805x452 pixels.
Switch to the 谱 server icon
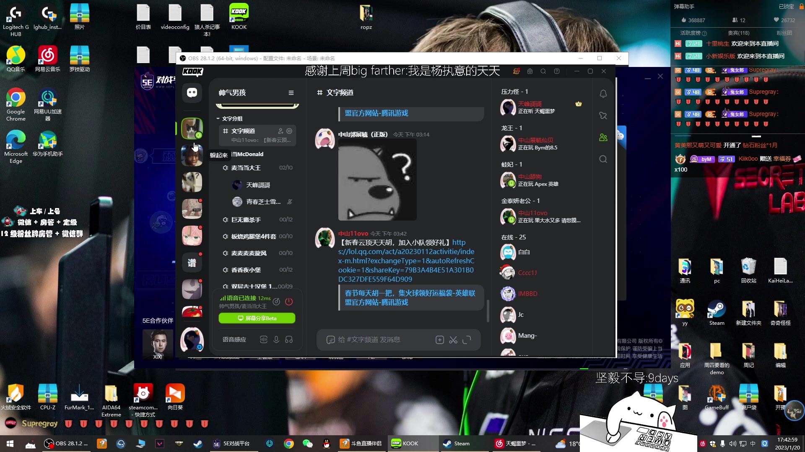coord(192,263)
